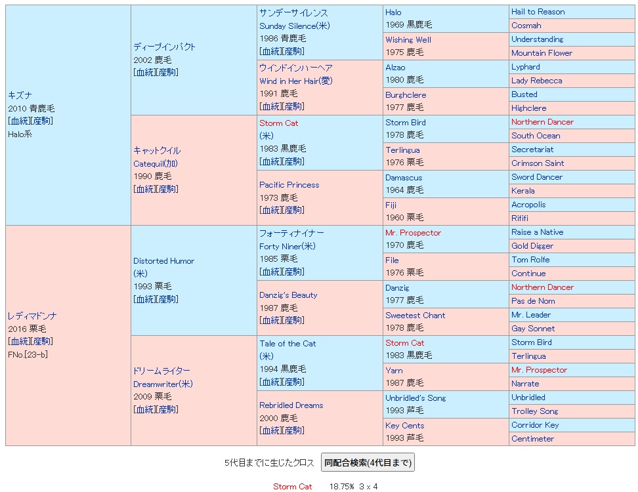This screenshot has width=638, height=492.
Task: Open the キズナ horse link
Action: click(20, 95)
